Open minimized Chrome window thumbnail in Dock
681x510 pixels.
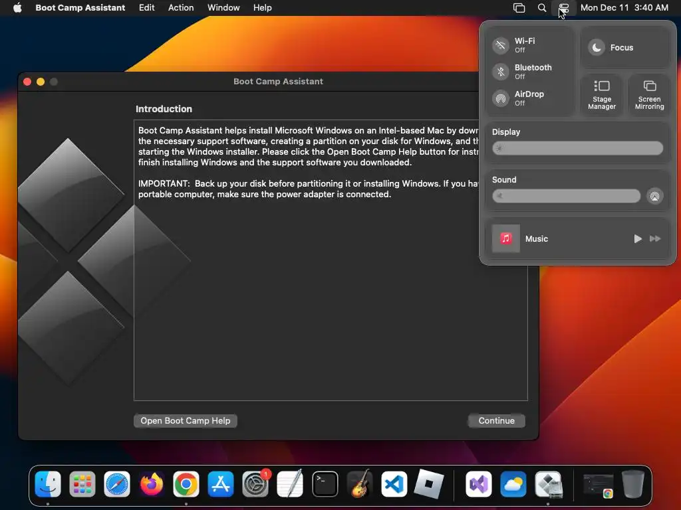pos(598,485)
